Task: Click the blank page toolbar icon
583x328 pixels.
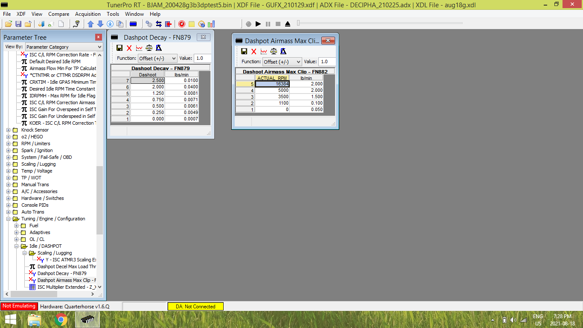Action: click(61, 24)
